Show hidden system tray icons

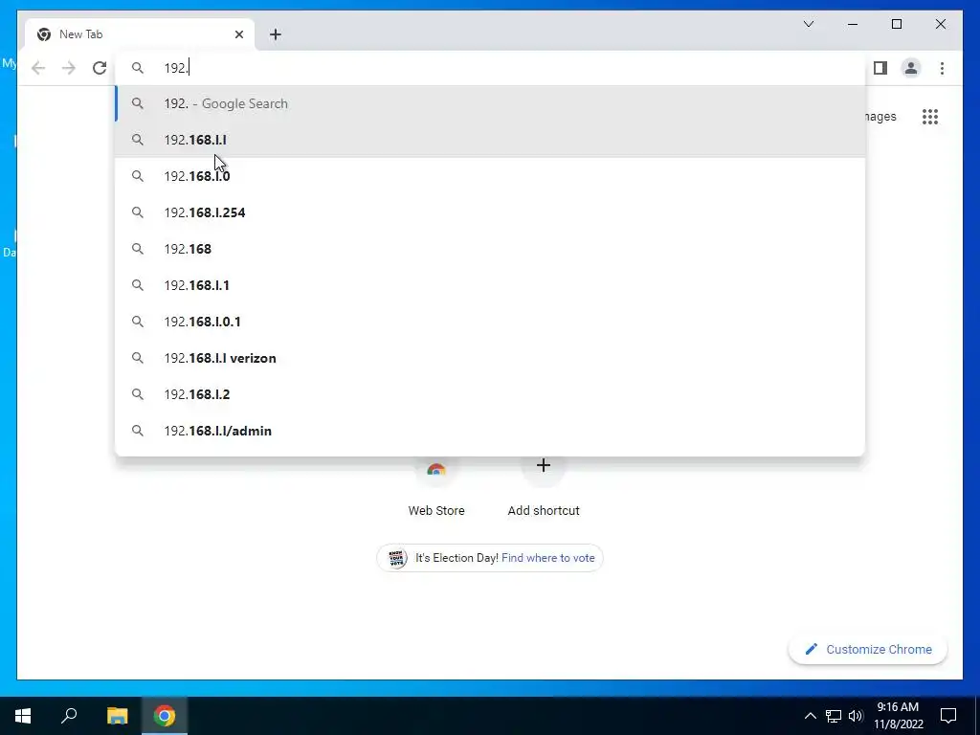(810, 716)
